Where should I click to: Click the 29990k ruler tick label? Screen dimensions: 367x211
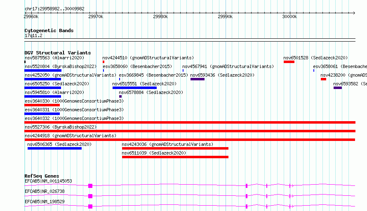click(225, 16)
